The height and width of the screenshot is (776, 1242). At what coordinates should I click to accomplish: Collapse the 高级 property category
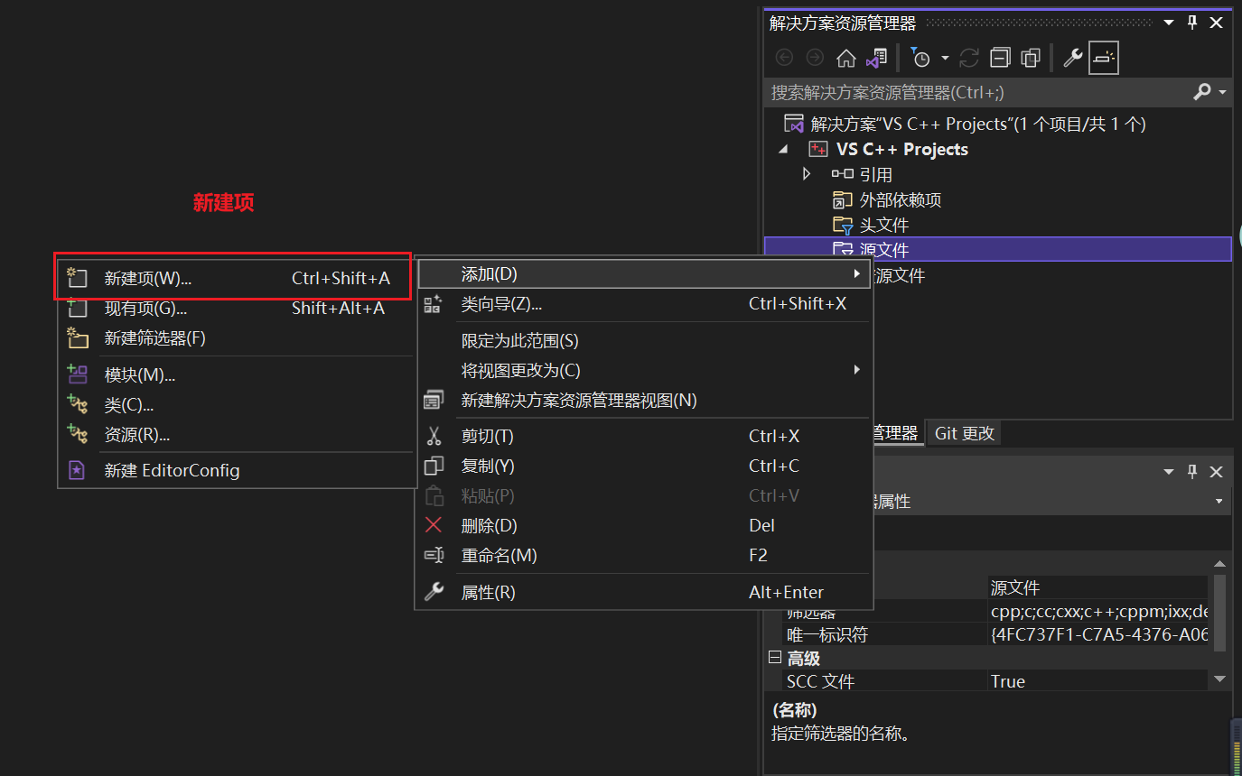pyautogui.click(x=775, y=658)
